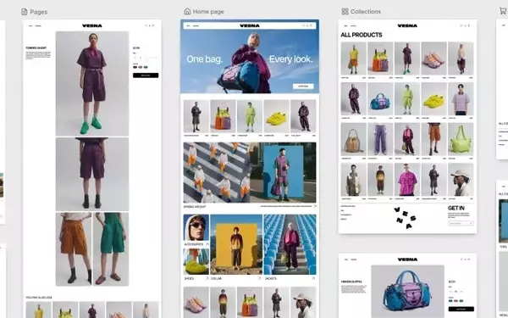Open lime green outfit thumbnail on home page row
This screenshot has height=318, width=508.
tap(250, 116)
